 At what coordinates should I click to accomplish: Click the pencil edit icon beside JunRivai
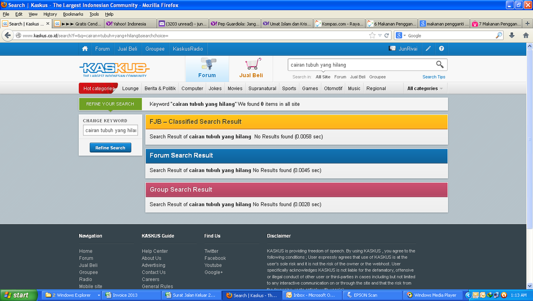[x=428, y=49]
